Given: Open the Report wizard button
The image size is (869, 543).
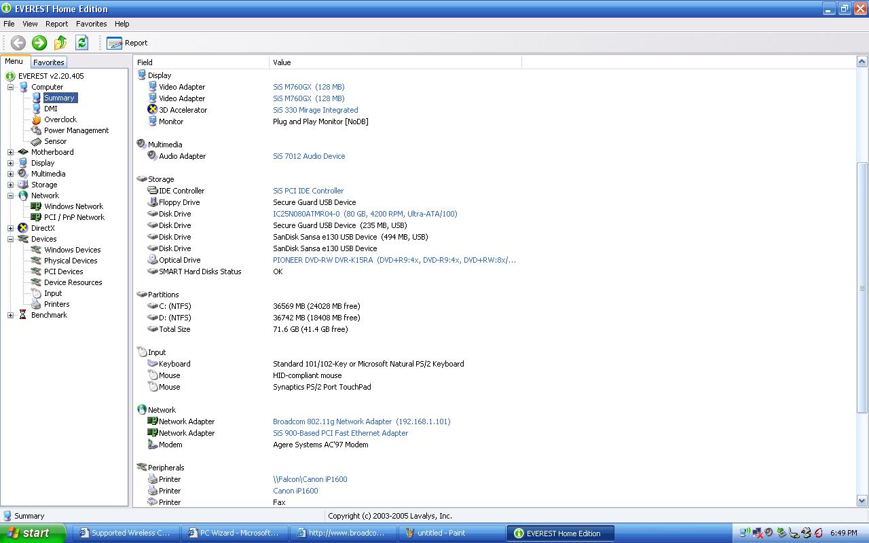Looking at the screenshot, I should pyautogui.click(x=127, y=43).
